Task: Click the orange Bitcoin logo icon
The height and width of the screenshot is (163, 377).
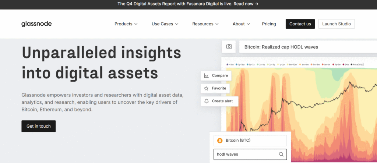Action: (x=220, y=141)
